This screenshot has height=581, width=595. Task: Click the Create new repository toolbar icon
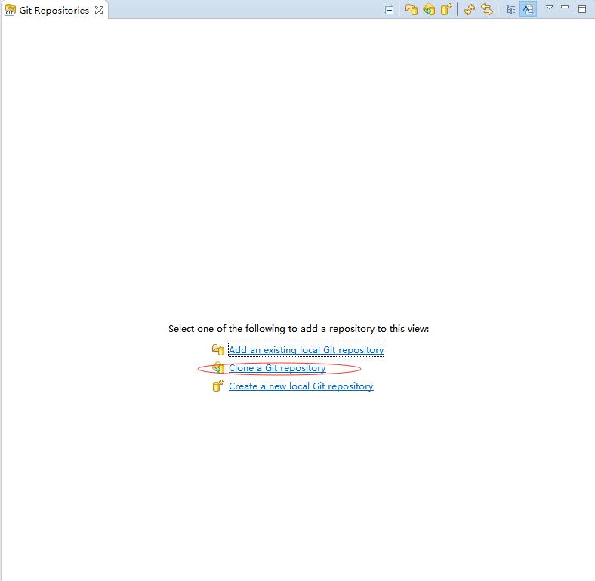pos(446,9)
